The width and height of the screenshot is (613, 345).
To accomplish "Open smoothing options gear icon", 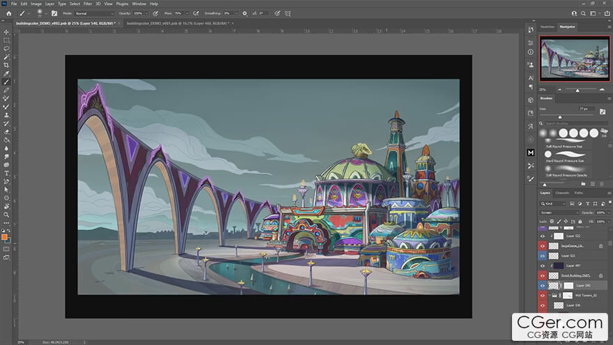I will [x=245, y=13].
